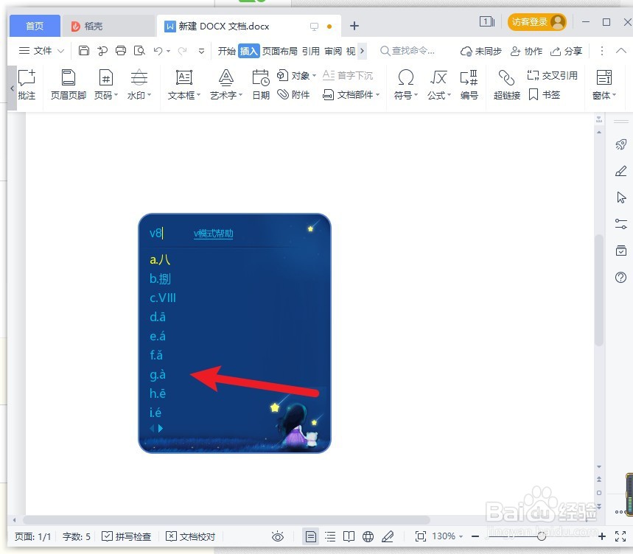Click the checklist box icon in sidebar

click(x=621, y=250)
